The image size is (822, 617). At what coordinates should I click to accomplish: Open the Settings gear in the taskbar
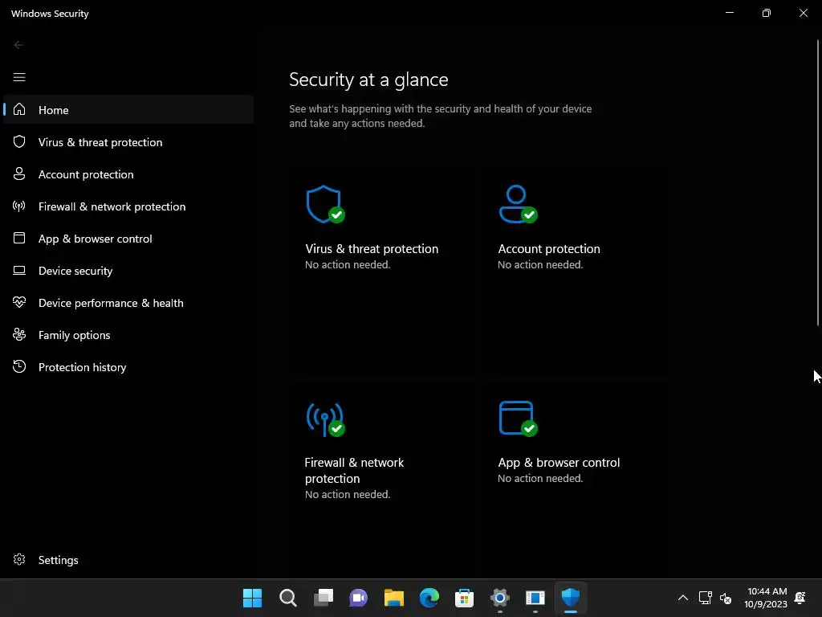click(500, 598)
